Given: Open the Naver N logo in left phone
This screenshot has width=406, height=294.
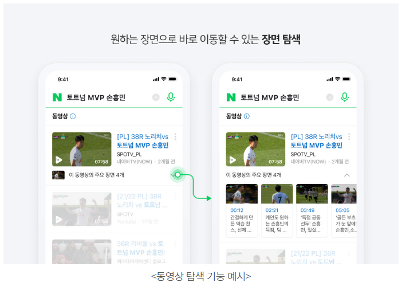Looking at the screenshot, I should click(x=57, y=97).
